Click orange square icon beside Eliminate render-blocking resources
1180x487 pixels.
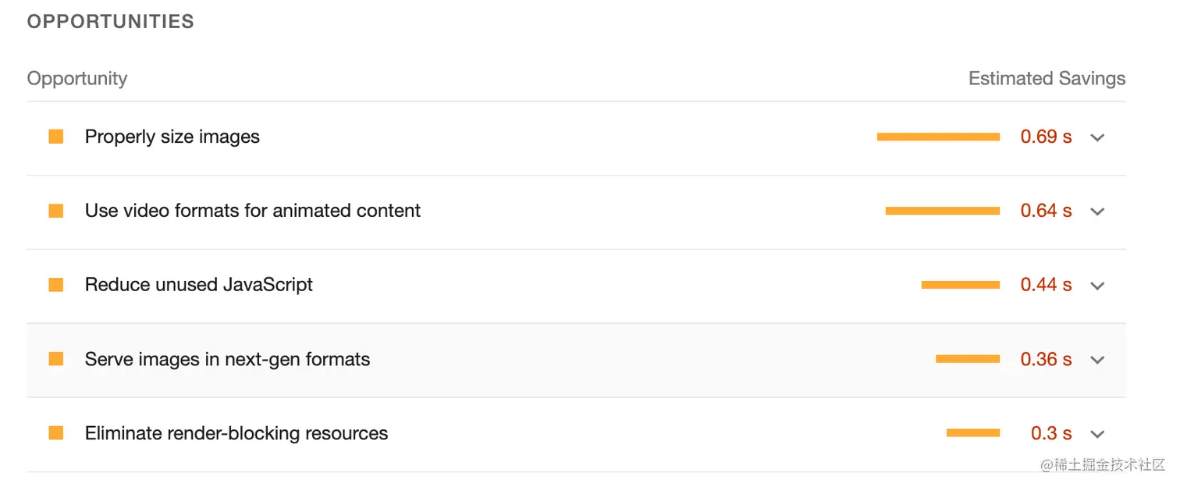coord(56,433)
